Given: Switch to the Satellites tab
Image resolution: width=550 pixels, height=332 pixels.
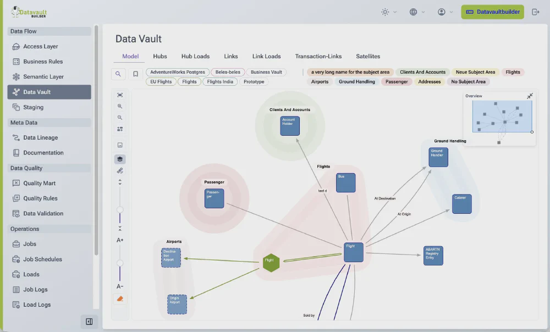Looking at the screenshot, I should (x=368, y=56).
